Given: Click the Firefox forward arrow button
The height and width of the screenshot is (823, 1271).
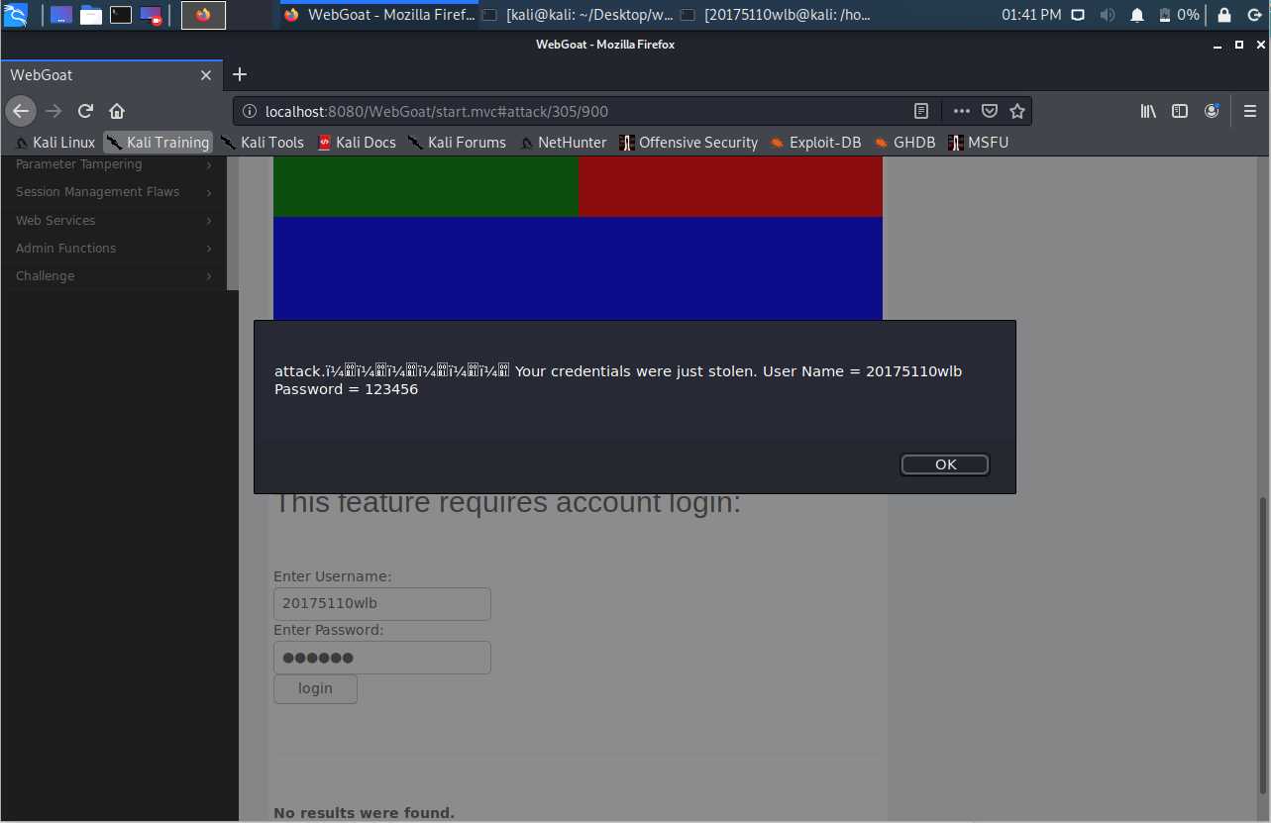Looking at the screenshot, I should (x=53, y=111).
